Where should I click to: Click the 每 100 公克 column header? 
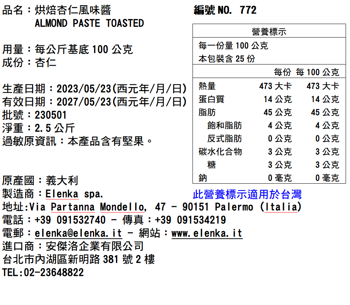pyautogui.click(x=318, y=72)
